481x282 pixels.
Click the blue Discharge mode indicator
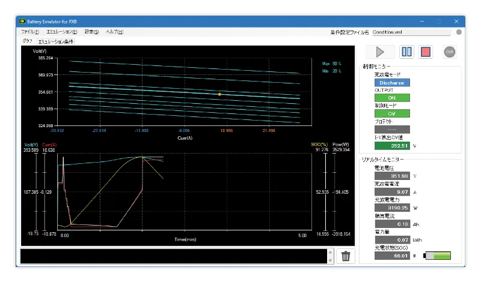coord(392,83)
